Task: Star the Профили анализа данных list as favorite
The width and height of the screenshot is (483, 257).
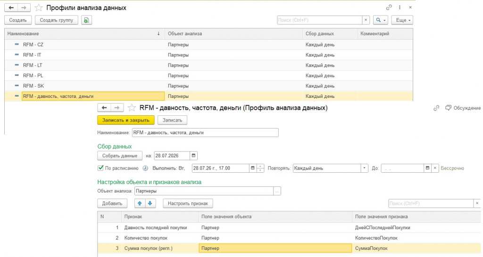Action: pyautogui.click(x=39, y=8)
